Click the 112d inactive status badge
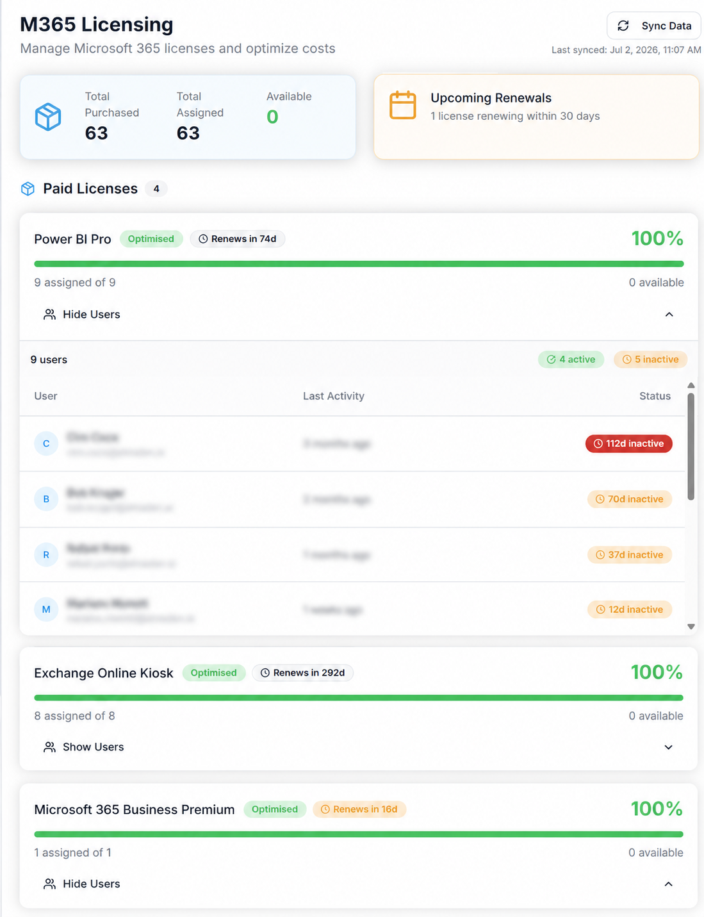Screen dimensions: 704x917 [629, 443]
